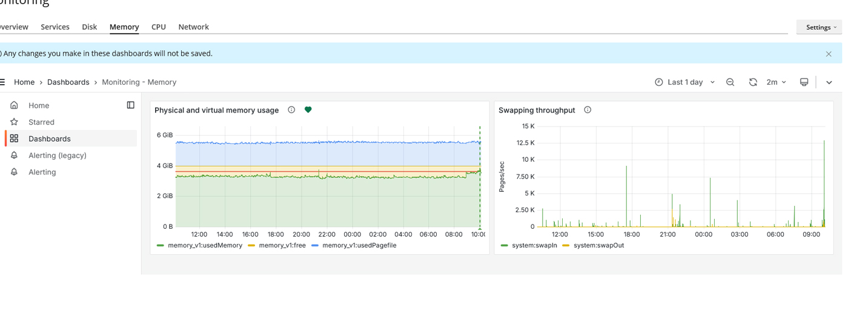Click the zoom out time range icon
The height and width of the screenshot is (322, 848).
(x=730, y=82)
